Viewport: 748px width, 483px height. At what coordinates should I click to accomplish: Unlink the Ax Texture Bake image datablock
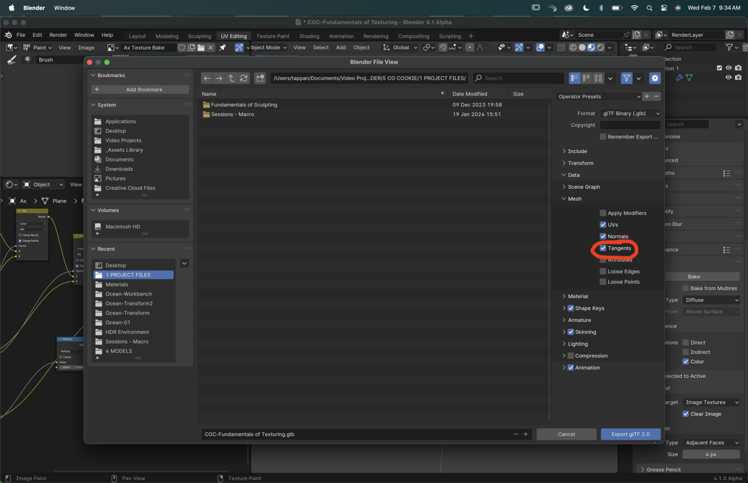tap(211, 47)
